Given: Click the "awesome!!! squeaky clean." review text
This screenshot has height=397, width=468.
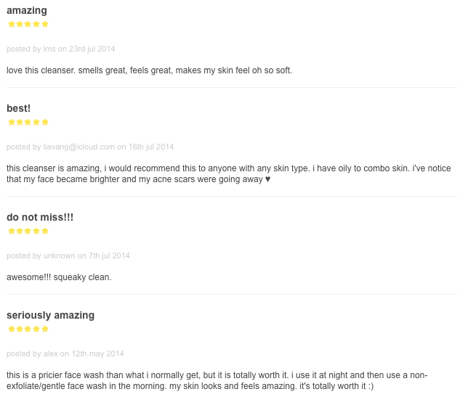Looking at the screenshot, I should pos(59,277).
